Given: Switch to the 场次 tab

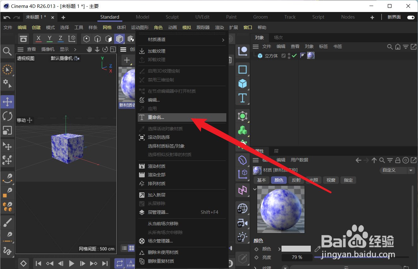Looking at the screenshot, I should (x=278, y=37).
